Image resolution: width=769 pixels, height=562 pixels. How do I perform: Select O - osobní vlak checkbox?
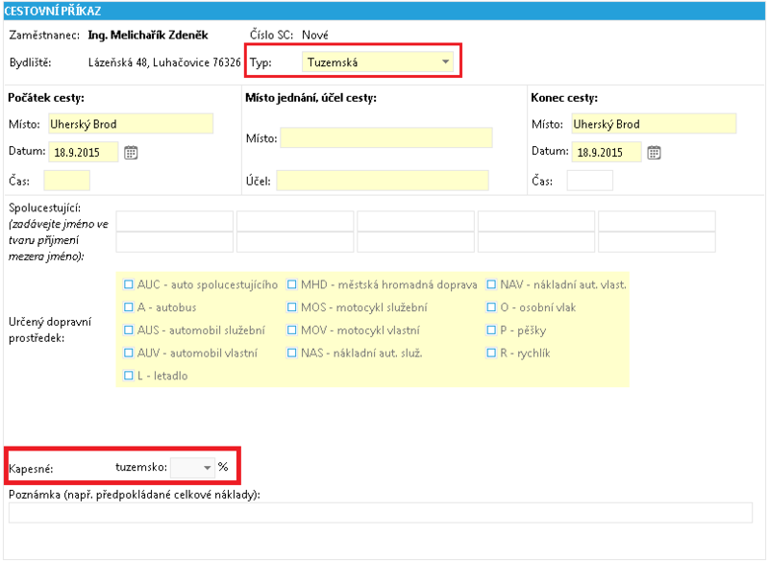click(491, 307)
